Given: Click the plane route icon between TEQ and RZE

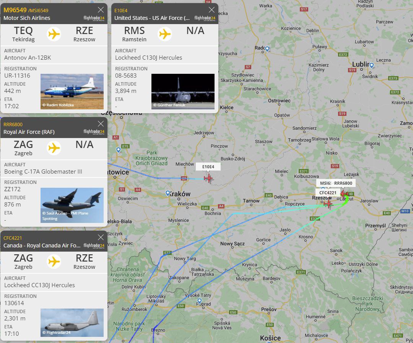Looking at the screenshot, I should click(x=54, y=34).
